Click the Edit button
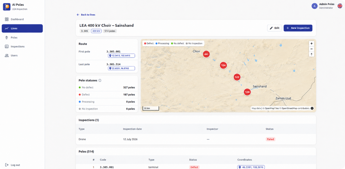The height and width of the screenshot is (169, 345). pos(274,28)
